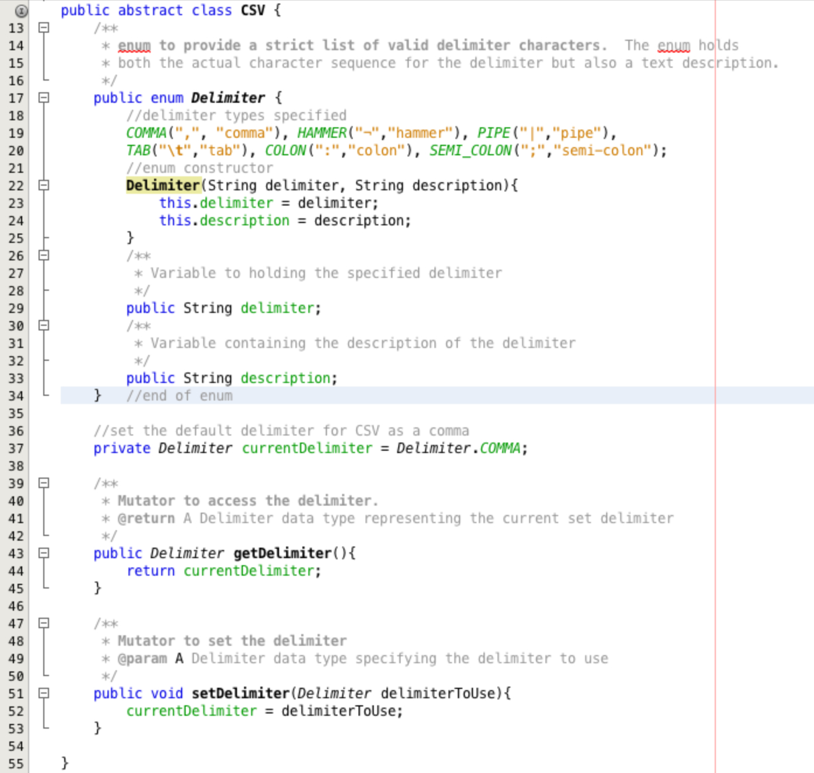Click Delimiter.COMMA on line 37

(x=458, y=448)
